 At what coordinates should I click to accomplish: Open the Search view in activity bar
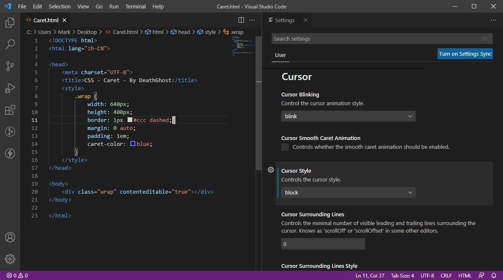pyautogui.click(x=10, y=44)
